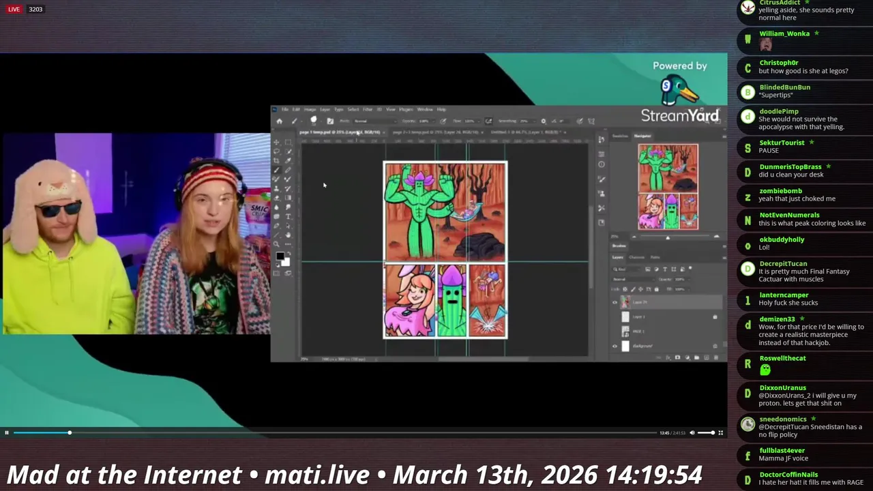
Task: Adjust the video volume slider
Action: (x=706, y=432)
